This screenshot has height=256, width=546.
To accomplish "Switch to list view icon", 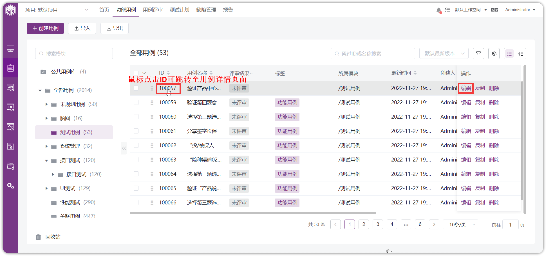I will point(509,54).
